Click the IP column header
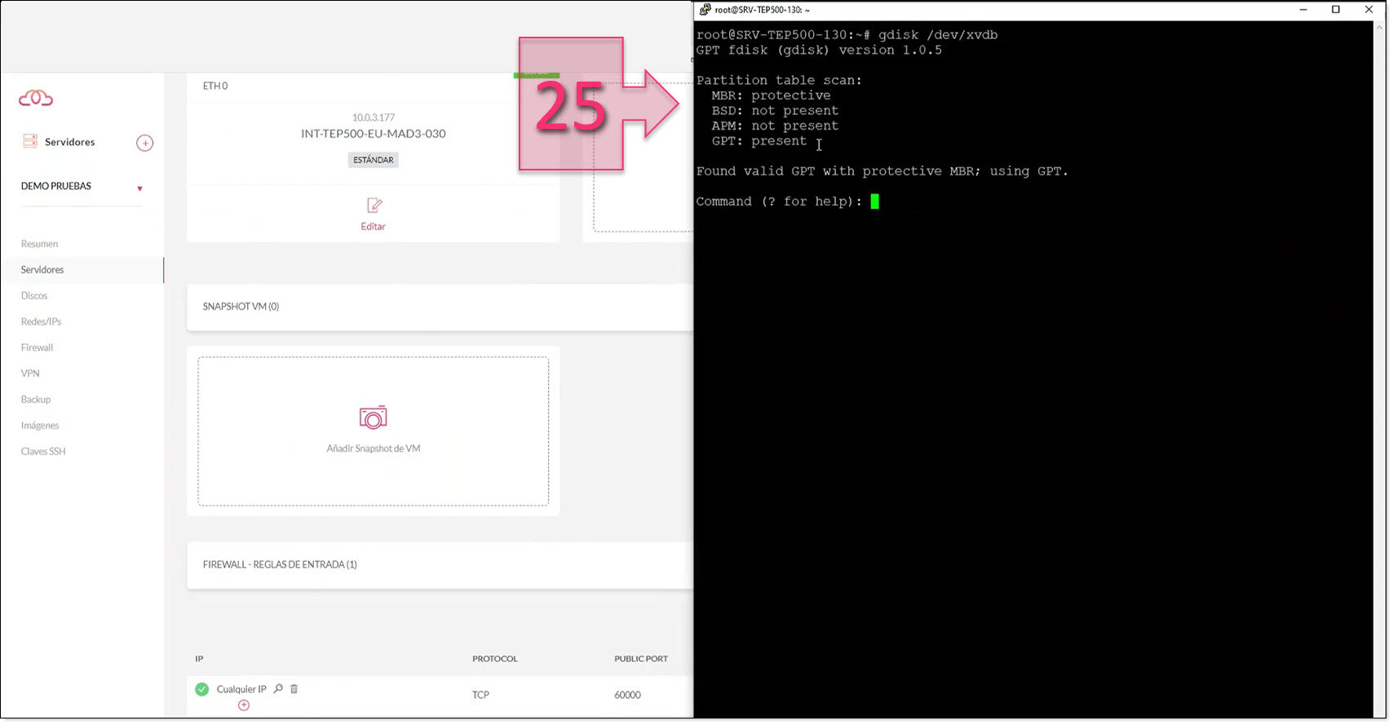Screen dimensions: 1393x725 click(199, 659)
